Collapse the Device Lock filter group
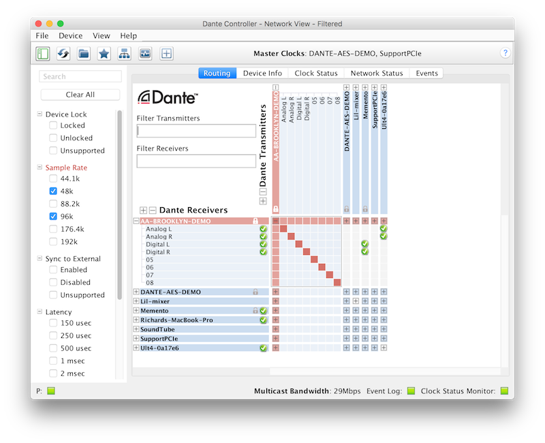Screen dimensions: 545x443 click(40, 114)
